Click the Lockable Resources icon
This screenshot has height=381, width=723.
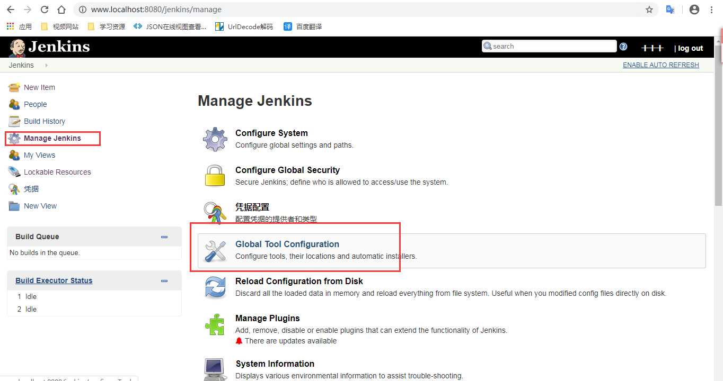pyautogui.click(x=14, y=172)
